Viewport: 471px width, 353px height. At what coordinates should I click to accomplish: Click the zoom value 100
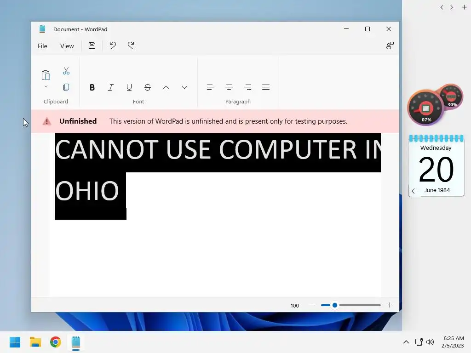click(295, 306)
